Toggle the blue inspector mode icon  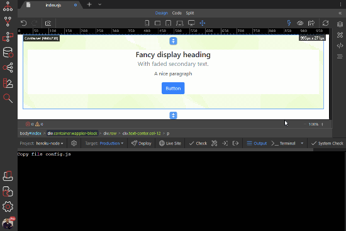coord(289,23)
